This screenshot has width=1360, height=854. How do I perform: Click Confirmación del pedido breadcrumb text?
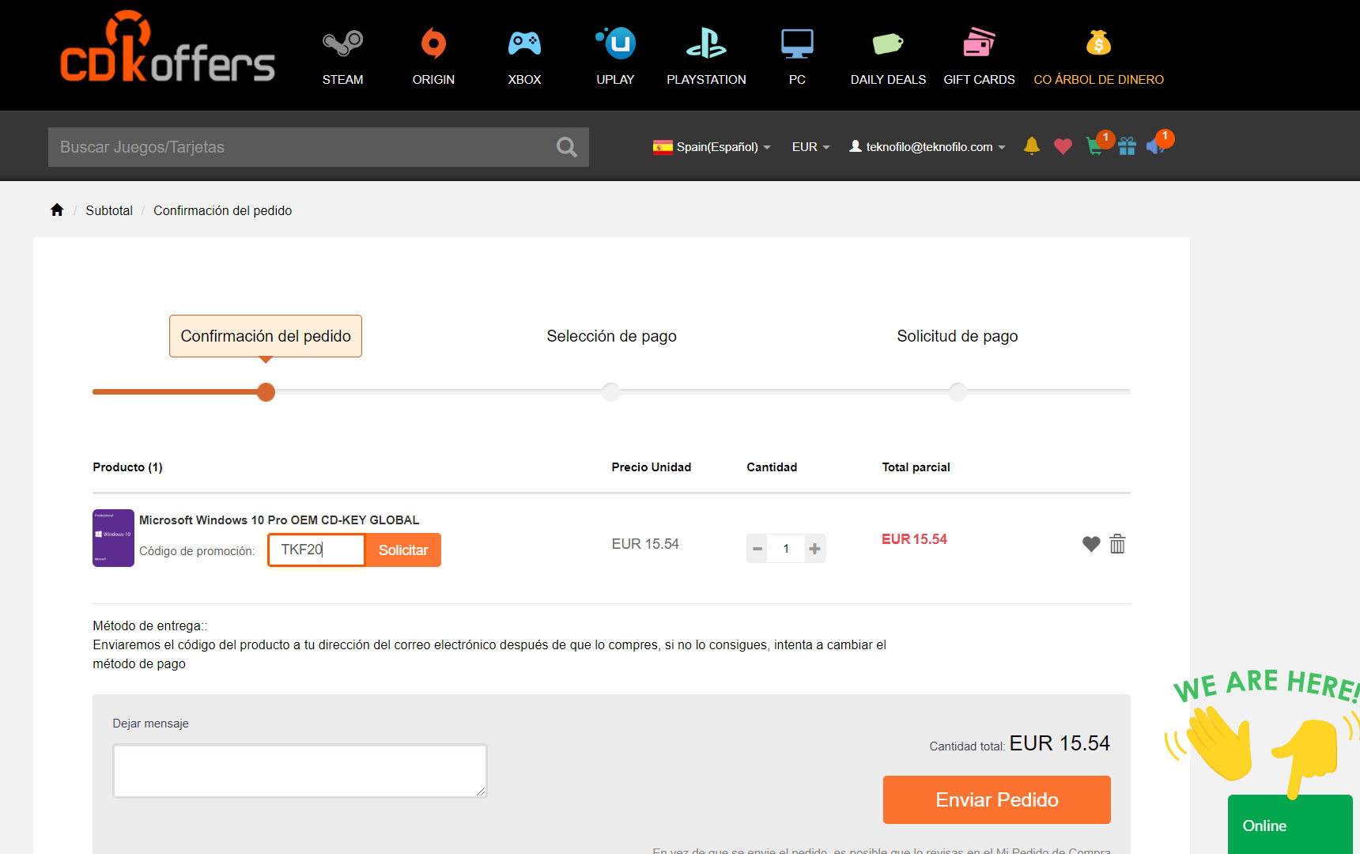point(223,210)
